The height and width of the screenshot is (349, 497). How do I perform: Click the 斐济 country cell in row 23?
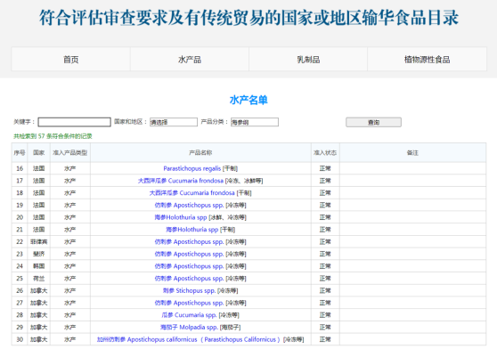point(38,254)
